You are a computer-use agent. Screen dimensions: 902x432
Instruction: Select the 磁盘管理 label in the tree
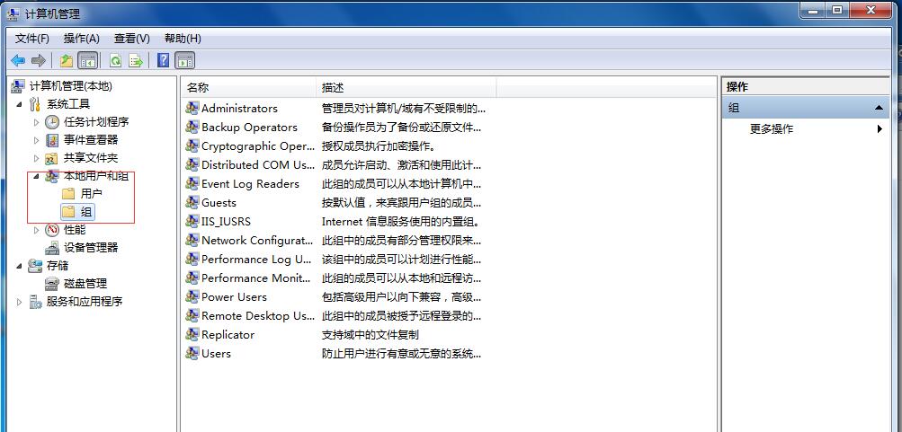[x=85, y=283]
